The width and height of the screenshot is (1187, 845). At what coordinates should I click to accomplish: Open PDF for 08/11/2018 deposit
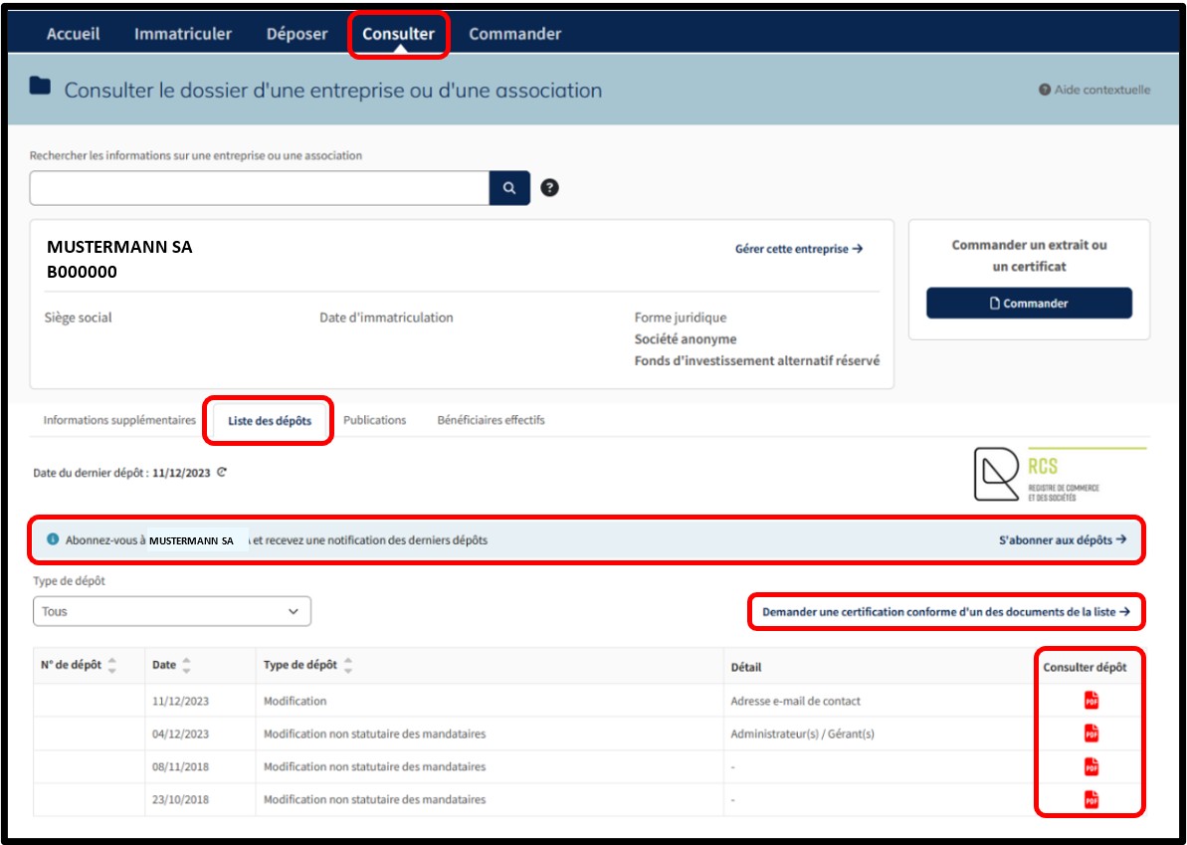pos(1090,766)
